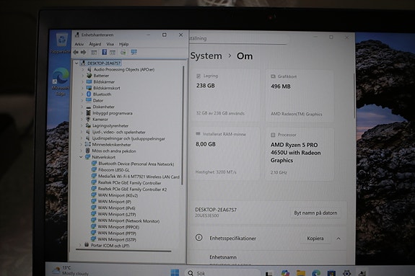Image resolution: width=415 pixels, height=276 pixels.
Task: Click the Bluetooth category icon
Action: pyautogui.click(x=89, y=94)
